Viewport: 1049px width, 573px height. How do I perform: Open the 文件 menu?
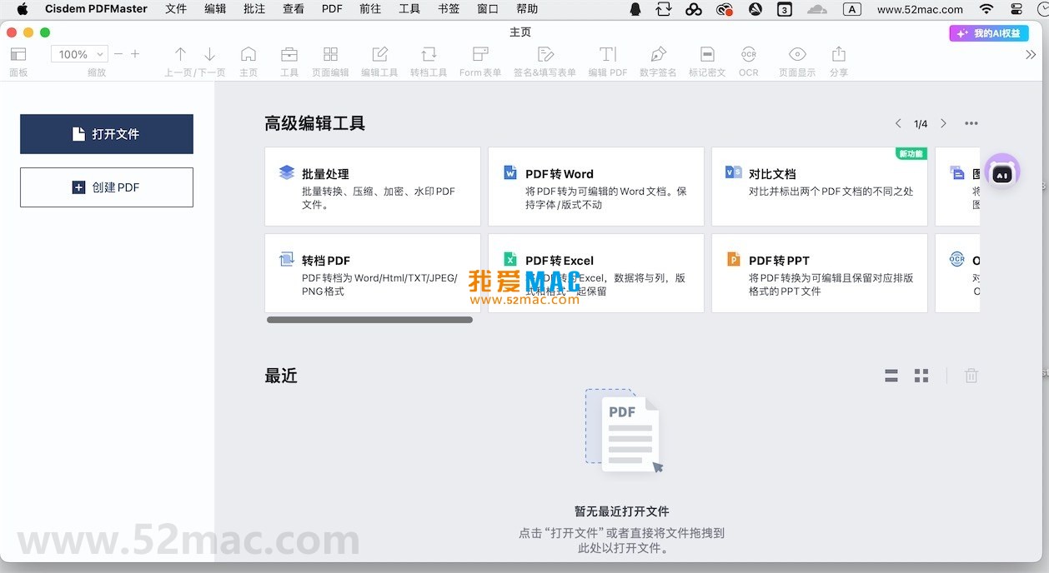pyautogui.click(x=176, y=9)
